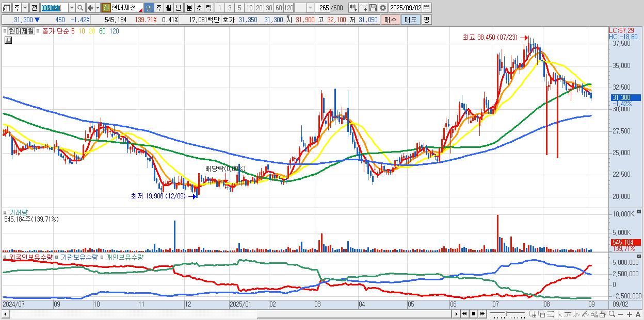
Task: Click the chart window picture icon
Action: tap(603, 314)
